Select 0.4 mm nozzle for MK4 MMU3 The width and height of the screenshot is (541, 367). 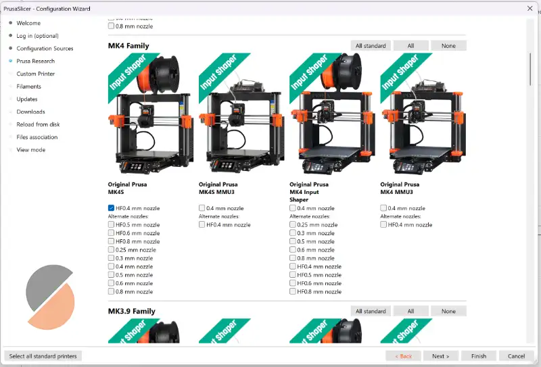[383, 208]
